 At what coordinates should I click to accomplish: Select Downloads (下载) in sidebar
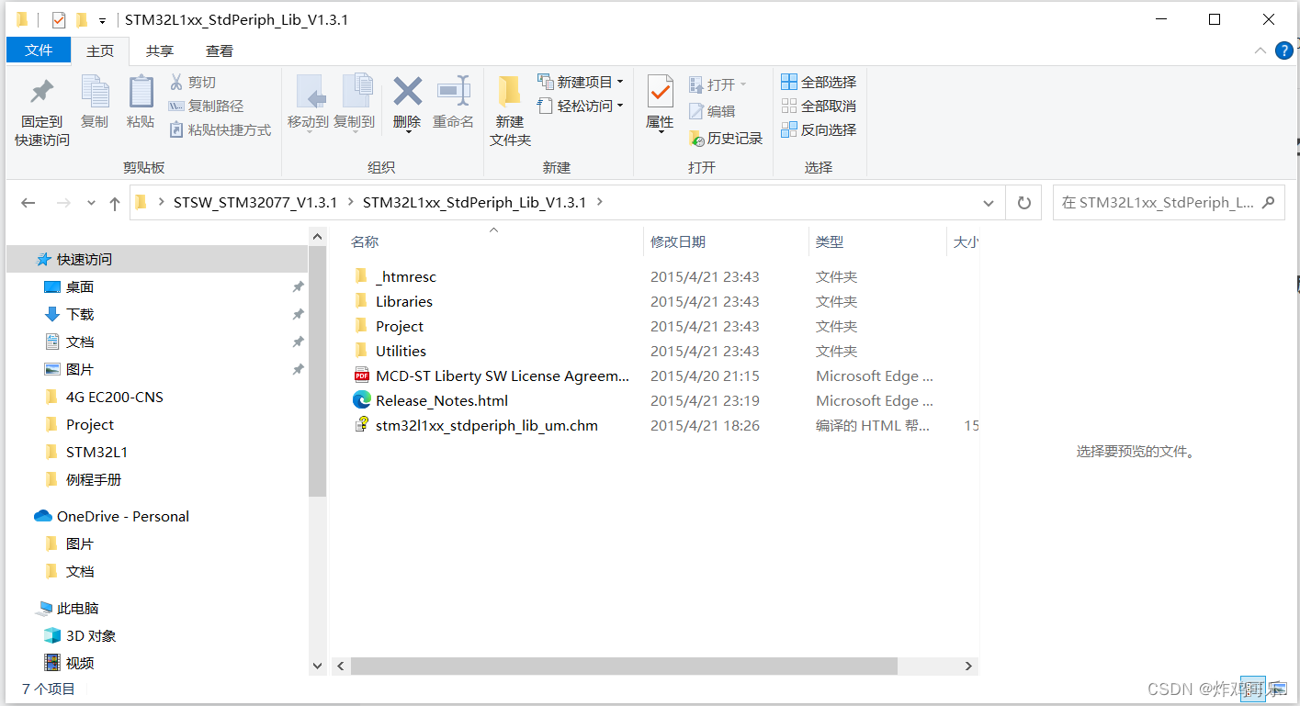(x=80, y=314)
